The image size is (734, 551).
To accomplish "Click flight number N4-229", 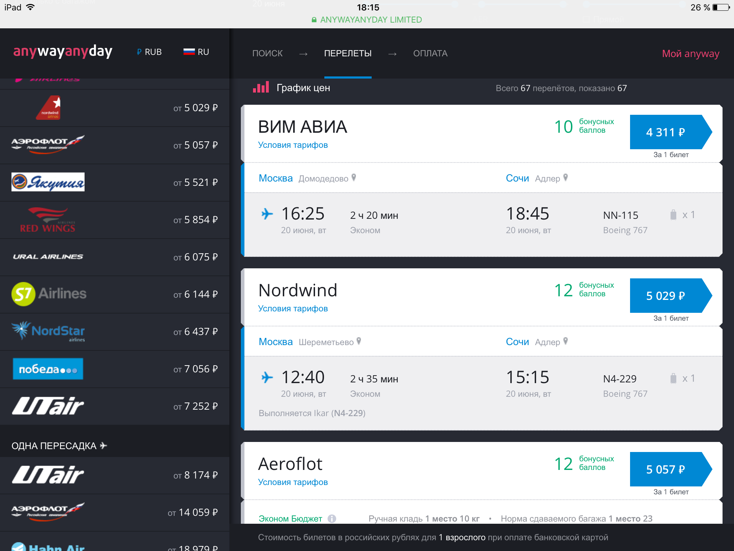I will pyautogui.click(x=620, y=379).
